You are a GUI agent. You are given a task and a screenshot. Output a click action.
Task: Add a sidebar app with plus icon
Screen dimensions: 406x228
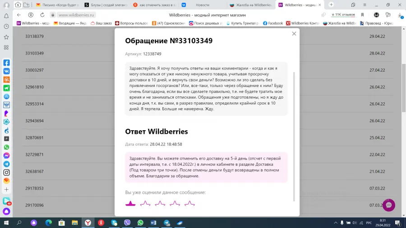point(6,190)
